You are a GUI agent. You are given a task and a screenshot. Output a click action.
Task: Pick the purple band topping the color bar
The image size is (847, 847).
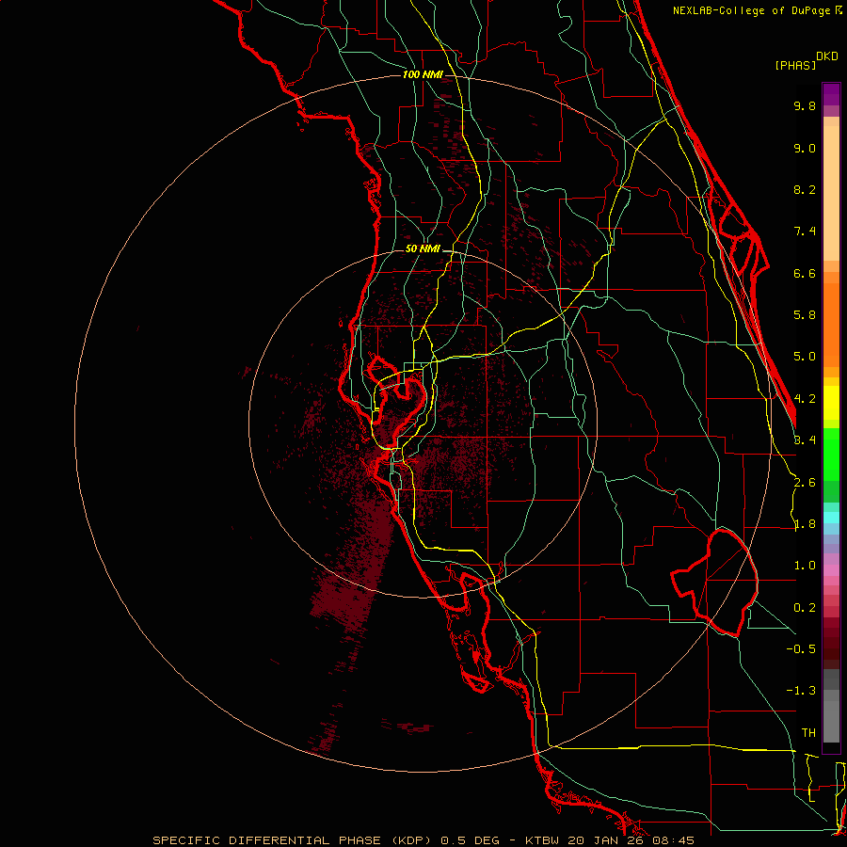tap(831, 94)
